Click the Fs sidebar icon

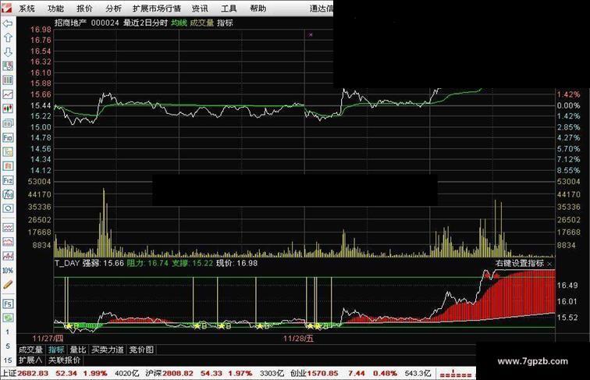pyautogui.click(x=8, y=304)
